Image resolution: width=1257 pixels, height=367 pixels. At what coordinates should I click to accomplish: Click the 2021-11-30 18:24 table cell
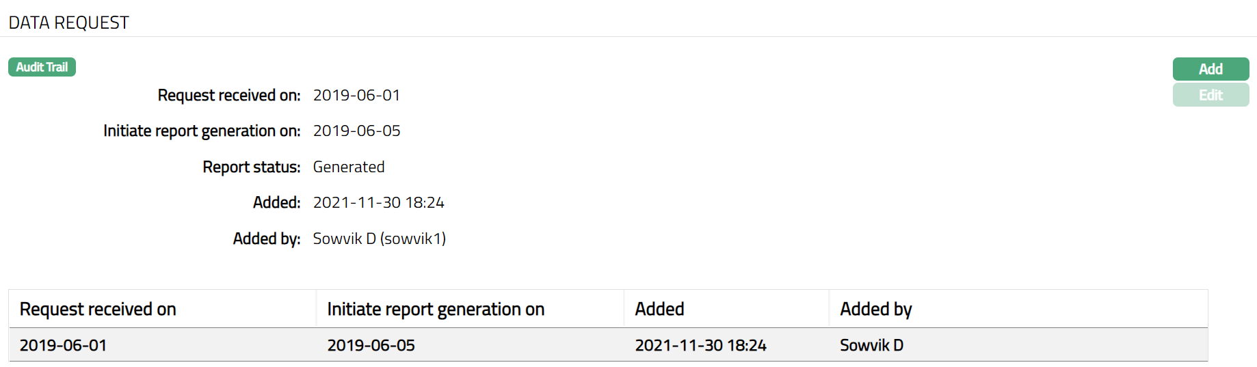click(700, 345)
